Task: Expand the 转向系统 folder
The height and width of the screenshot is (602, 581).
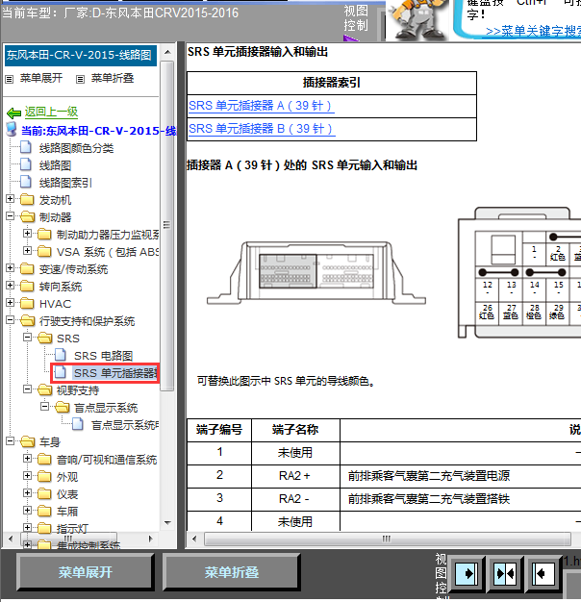Action: tap(11, 286)
